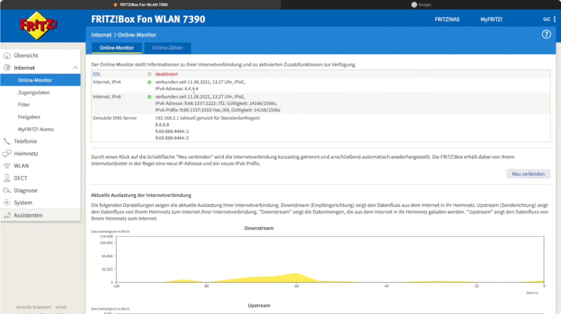The width and height of the screenshot is (561, 314).
Task: Select the DECT handset icon
Action: pos(7,178)
